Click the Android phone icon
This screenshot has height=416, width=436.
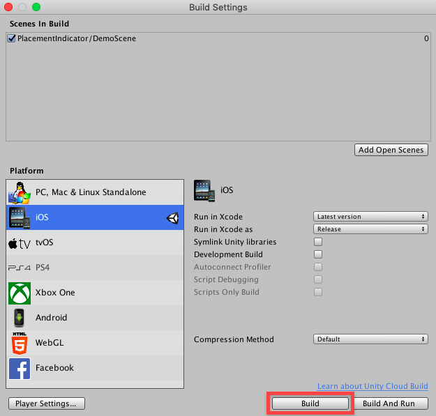coord(20,318)
